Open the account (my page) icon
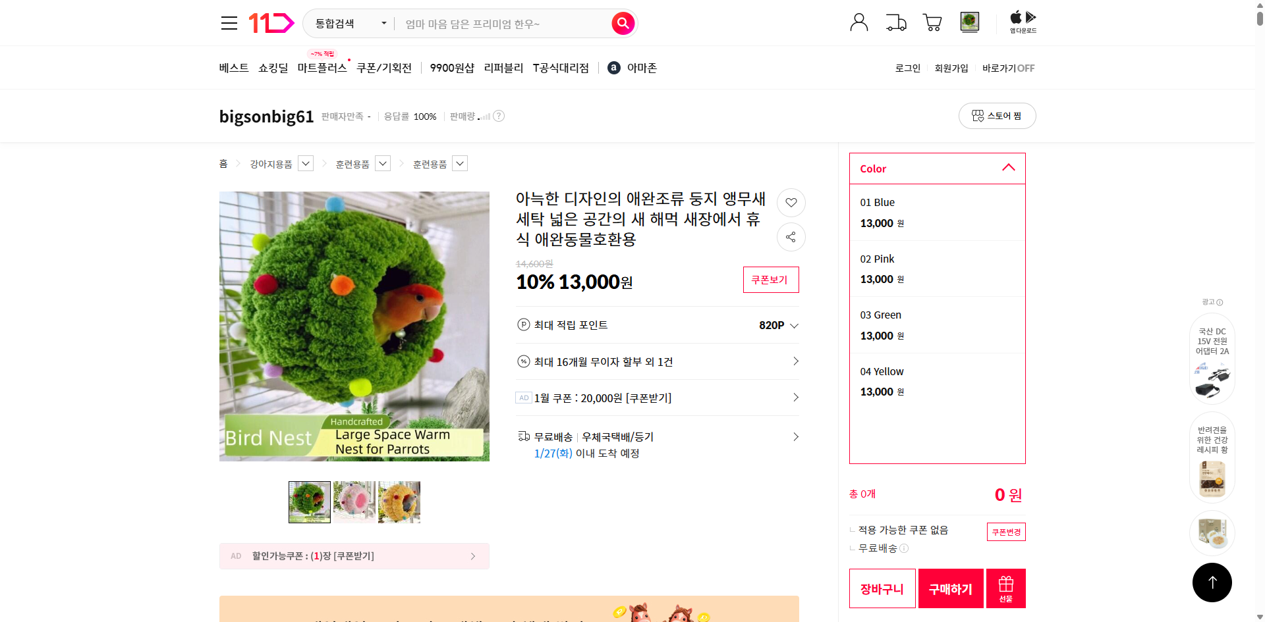 [x=858, y=22]
